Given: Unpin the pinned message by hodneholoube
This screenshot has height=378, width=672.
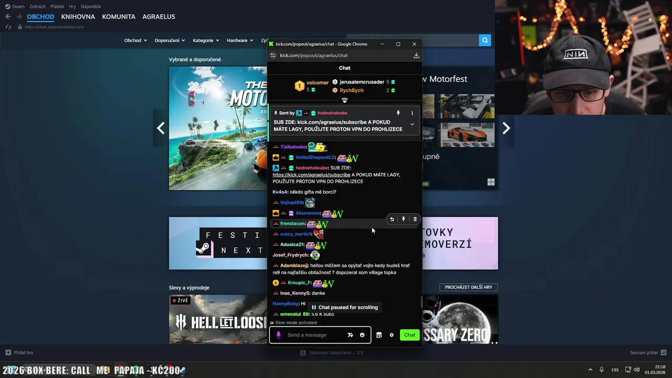Looking at the screenshot, I should point(398,113).
